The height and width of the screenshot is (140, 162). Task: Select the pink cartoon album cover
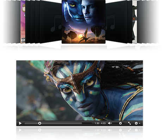[23, 22]
